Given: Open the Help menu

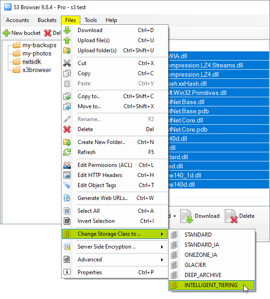Looking at the screenshot, I should (x=111, y=20).
